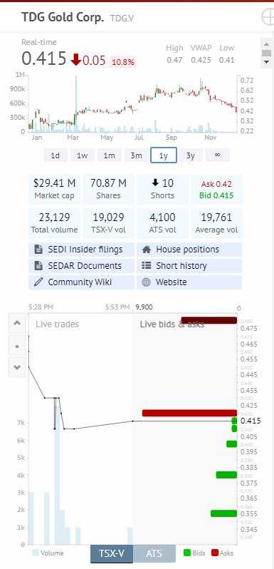Click the down chevron beside Live trades

coord(17,367)
